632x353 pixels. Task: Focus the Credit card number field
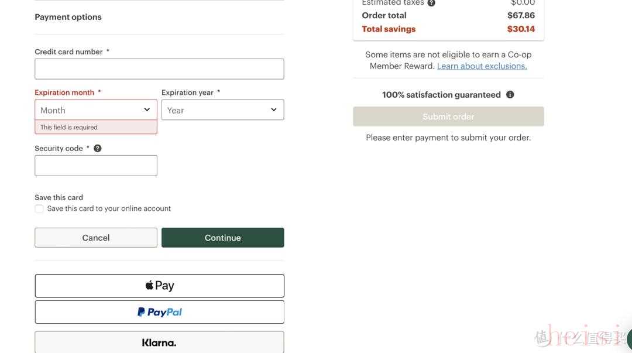tap(160, 69)
